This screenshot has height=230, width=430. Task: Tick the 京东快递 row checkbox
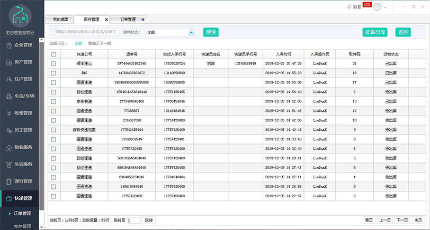[x=53, y=101]
